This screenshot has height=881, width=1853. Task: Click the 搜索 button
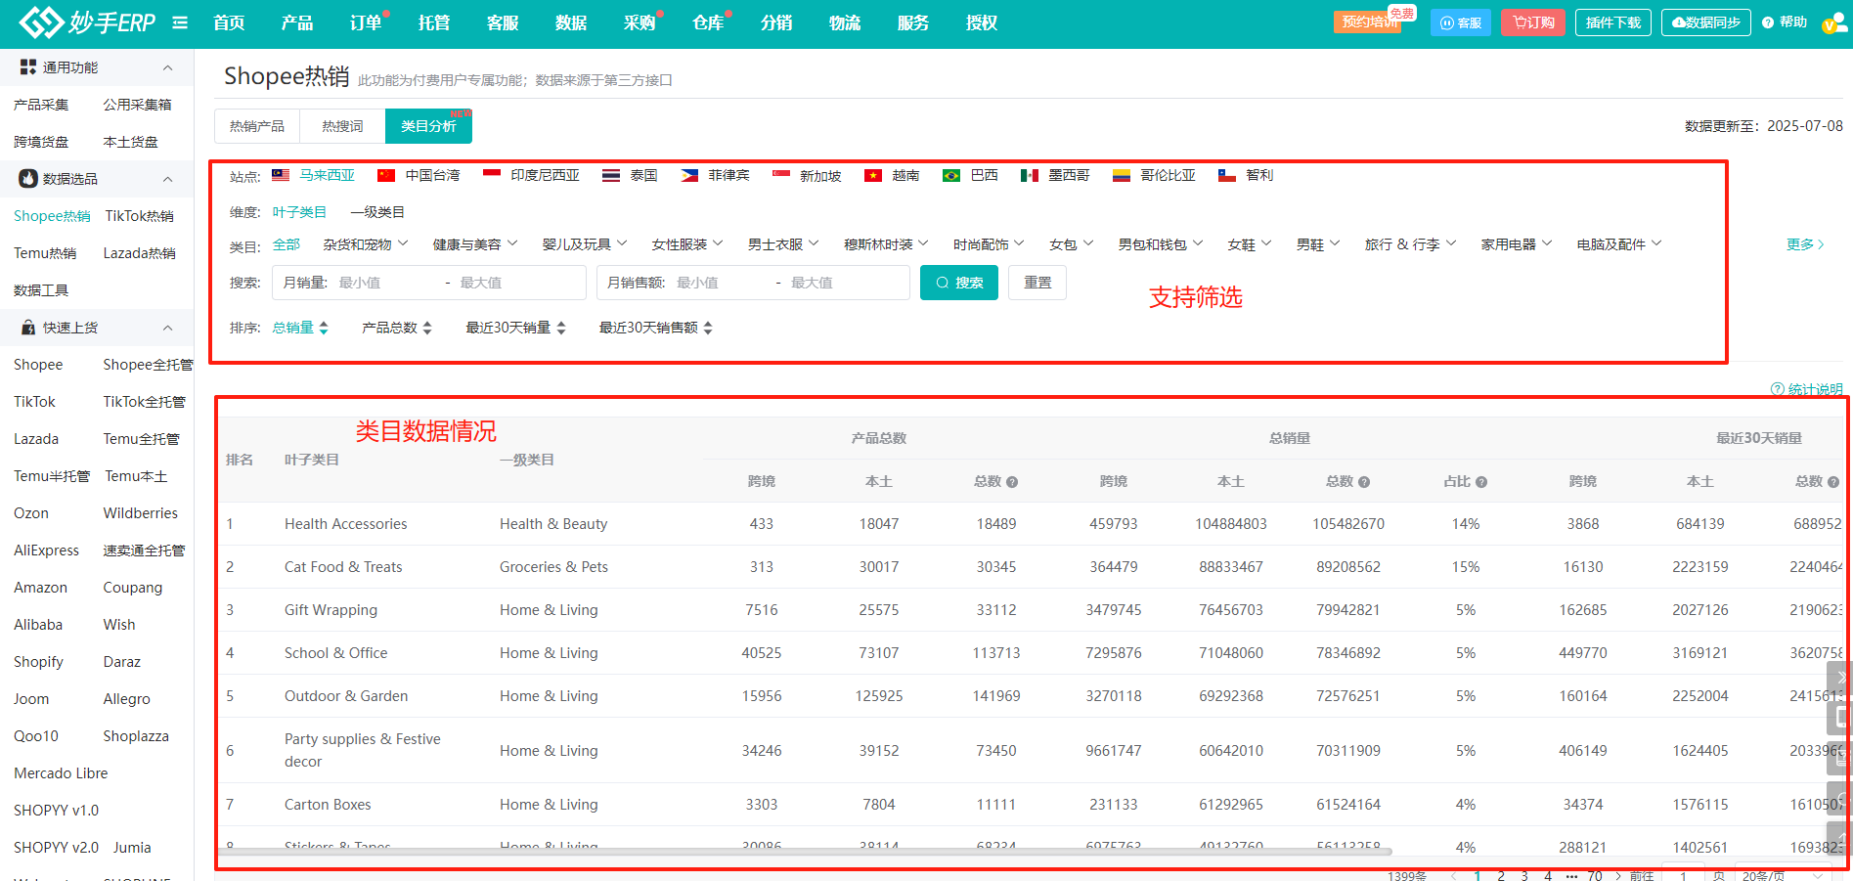[959, 283]
